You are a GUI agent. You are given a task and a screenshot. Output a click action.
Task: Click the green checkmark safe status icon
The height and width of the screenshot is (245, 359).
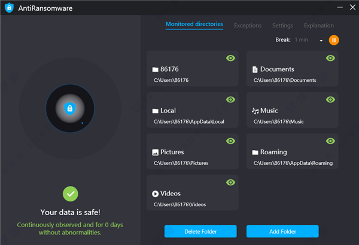click(x=70, y=194)
